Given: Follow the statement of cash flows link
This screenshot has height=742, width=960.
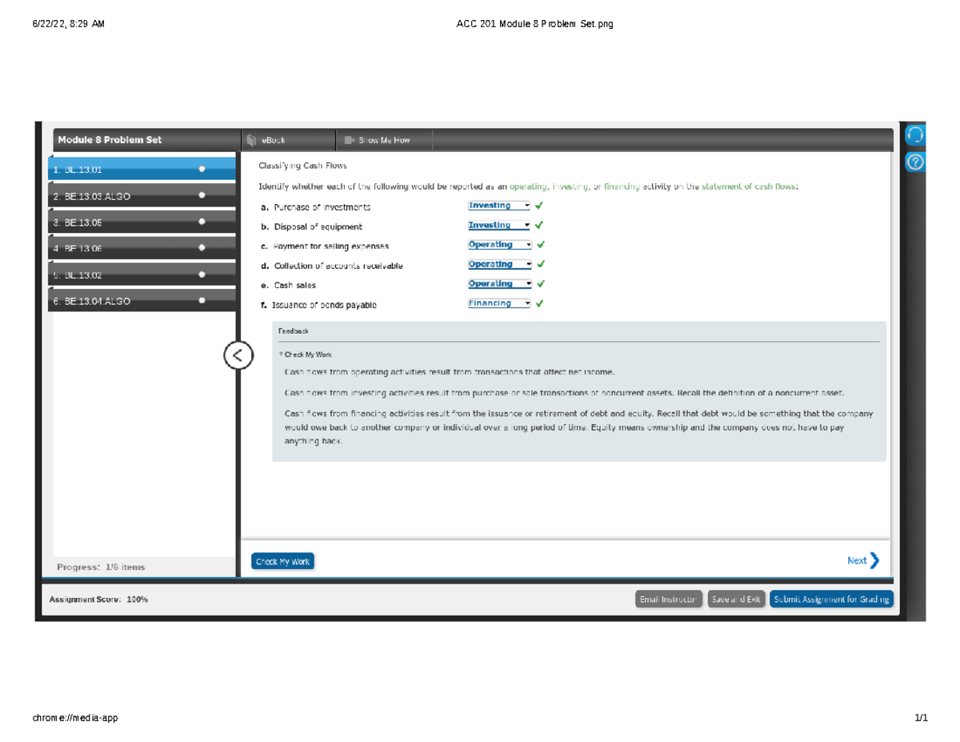Looking at the screenshot, I should pos(749,187).
